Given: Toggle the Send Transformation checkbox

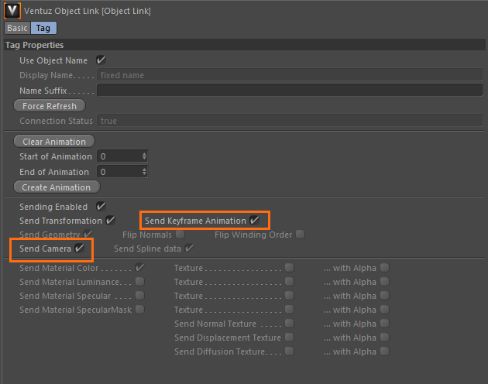Looking at the screenshot, I should [110, 221].
